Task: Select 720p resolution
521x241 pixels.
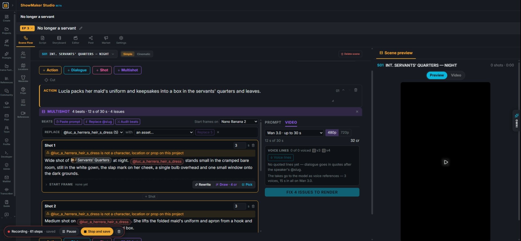Action: (x=345, y=132)
